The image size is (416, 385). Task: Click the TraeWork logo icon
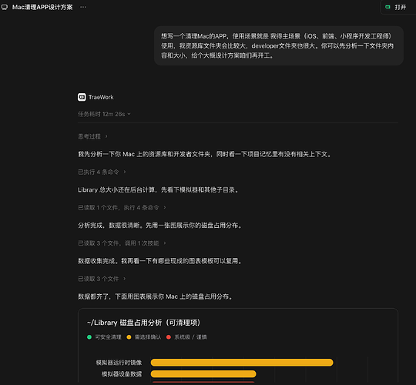pyautogui.click(x=82, y=97)
